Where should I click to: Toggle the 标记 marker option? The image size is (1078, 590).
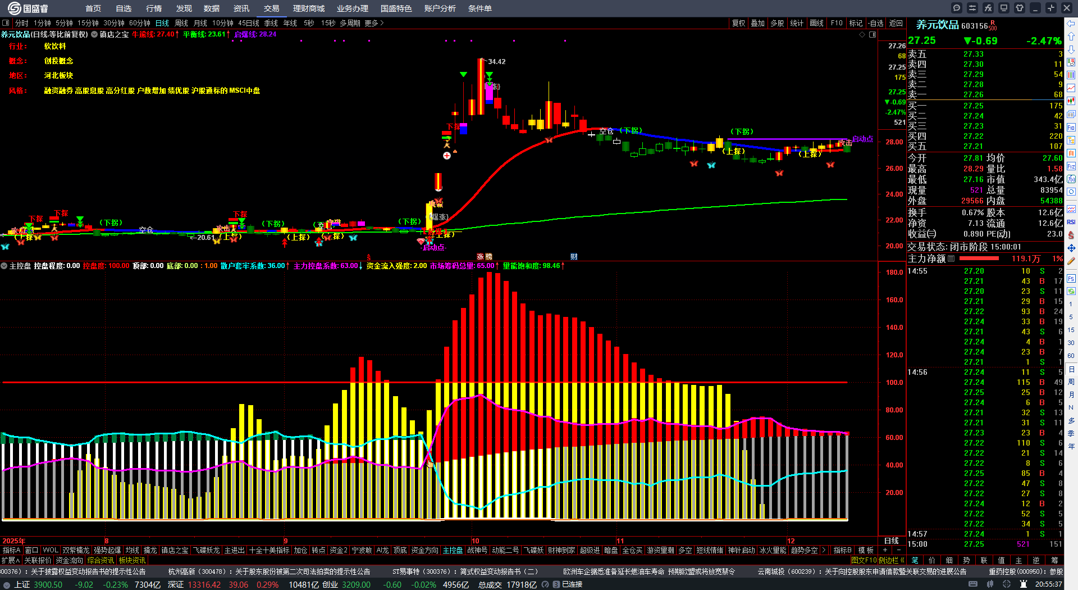856,23
